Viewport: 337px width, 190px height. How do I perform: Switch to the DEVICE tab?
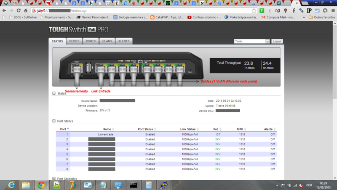click(75, 41)
